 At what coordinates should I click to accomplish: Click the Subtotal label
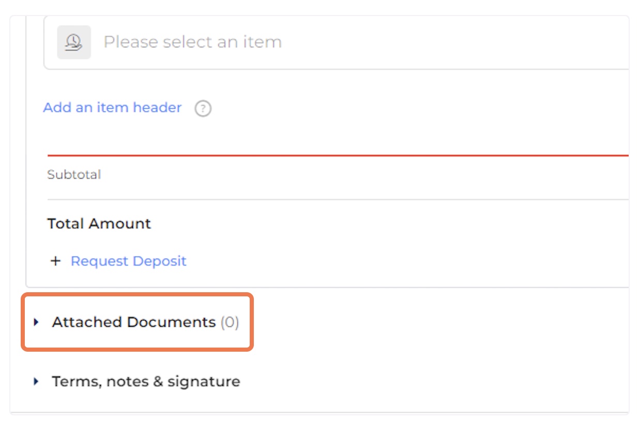point(74,175)
